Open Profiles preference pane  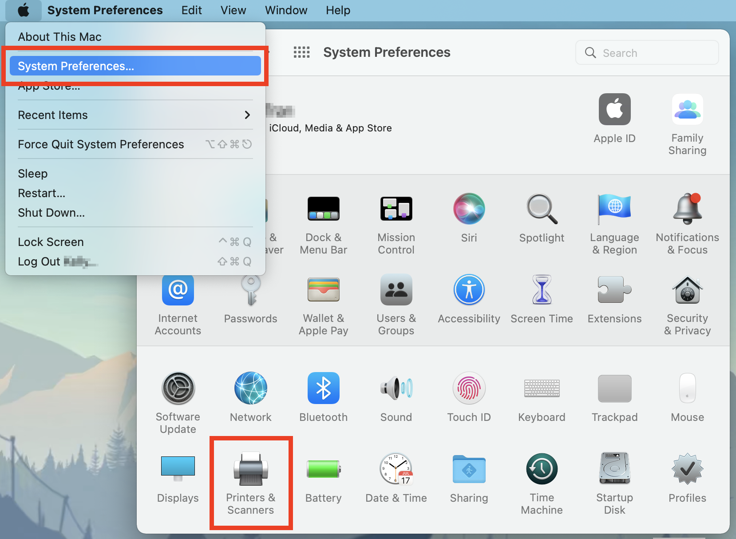(687, 478)
